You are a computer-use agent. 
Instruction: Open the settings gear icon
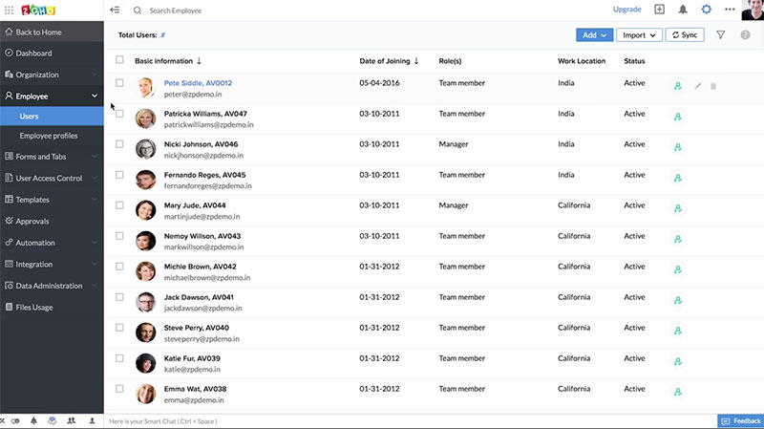[x=707, y=10]
